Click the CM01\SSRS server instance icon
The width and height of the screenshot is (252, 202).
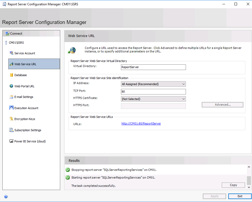(6, 43)
